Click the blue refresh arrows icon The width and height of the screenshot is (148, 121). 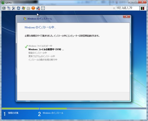[x=18, y=8]
